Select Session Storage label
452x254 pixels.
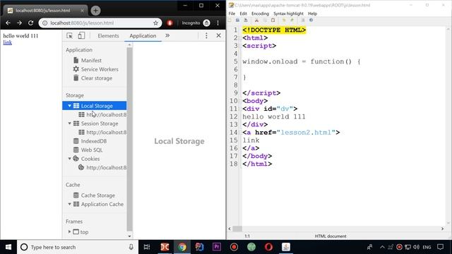coord(100,123)
